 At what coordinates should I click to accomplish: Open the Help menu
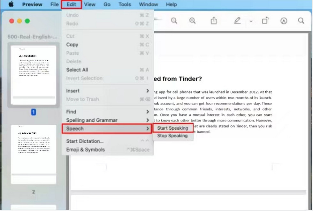(172, 4)
